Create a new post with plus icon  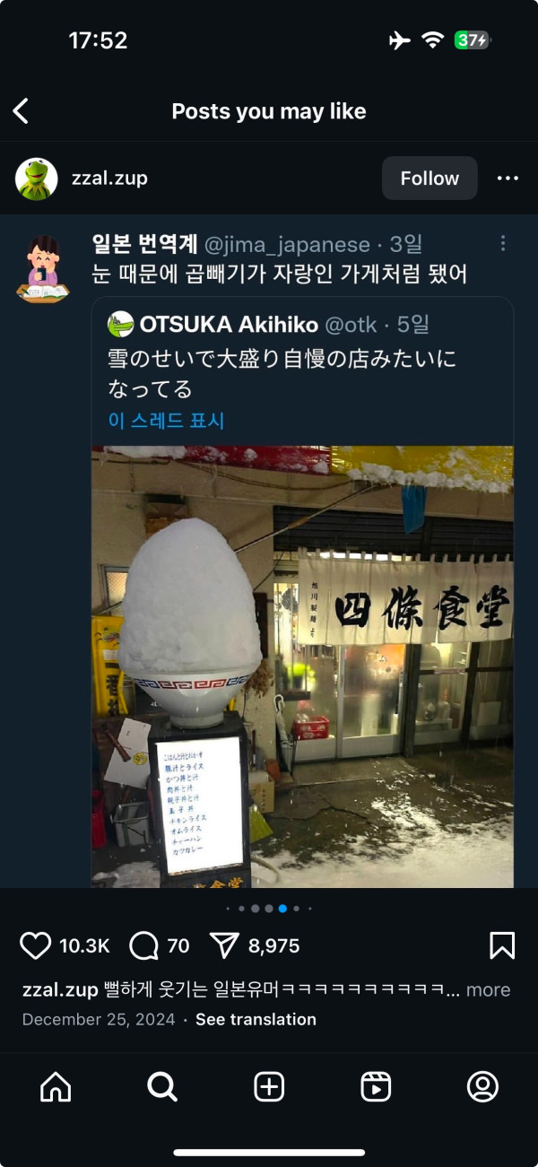(x=269, y=1087)
